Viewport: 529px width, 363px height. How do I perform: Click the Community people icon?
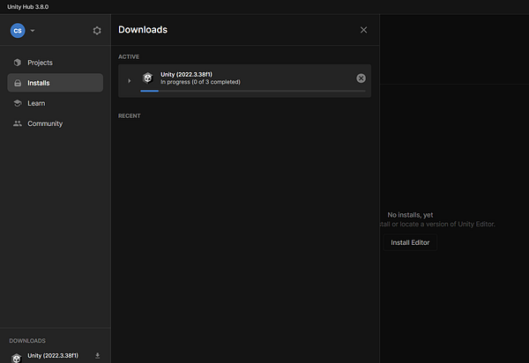pyautogui.click(x=18, y=123)
